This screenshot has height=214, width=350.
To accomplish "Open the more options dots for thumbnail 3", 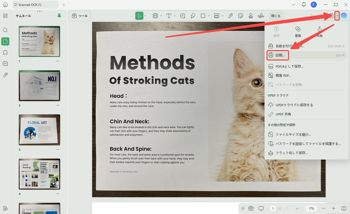I will tap(58, 150).
